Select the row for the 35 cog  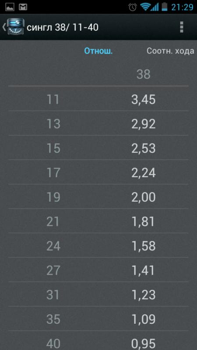pos(98,318)
